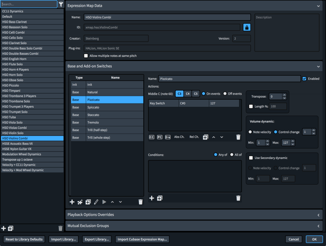Viewport: 326px width, 246px height.
Task: Select the Staccato switch row
Action: click(107, 115)
